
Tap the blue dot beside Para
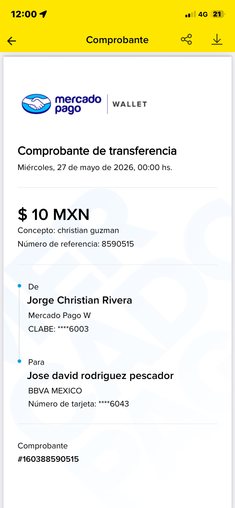pyautogui.click(x=20, y=361)
